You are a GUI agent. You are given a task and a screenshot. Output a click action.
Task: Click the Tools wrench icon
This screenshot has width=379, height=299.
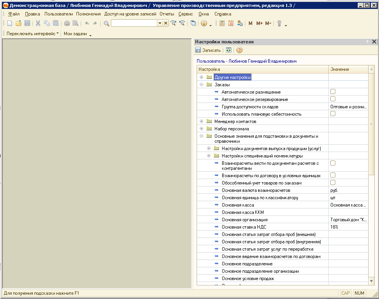coord(279,23)
